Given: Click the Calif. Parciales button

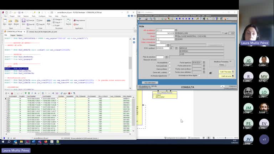Looking at the screenshot, I should (x=227, y=72).
